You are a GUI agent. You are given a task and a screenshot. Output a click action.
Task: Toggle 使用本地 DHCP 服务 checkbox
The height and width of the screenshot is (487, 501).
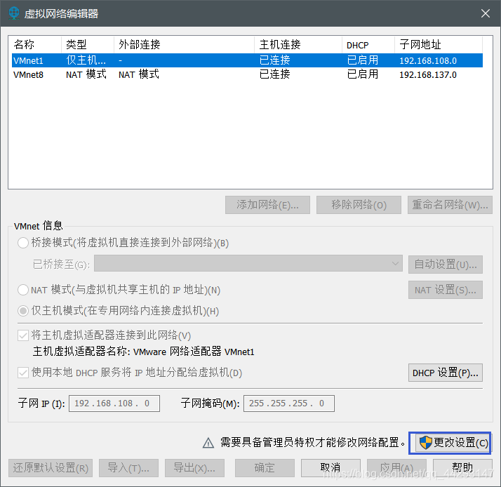pos(23,373)
